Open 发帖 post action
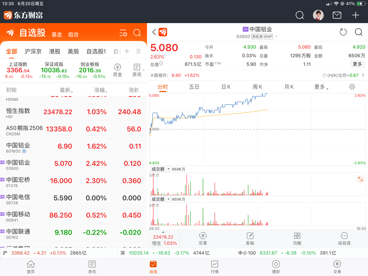The image size is (368, 276). [250, 239]
